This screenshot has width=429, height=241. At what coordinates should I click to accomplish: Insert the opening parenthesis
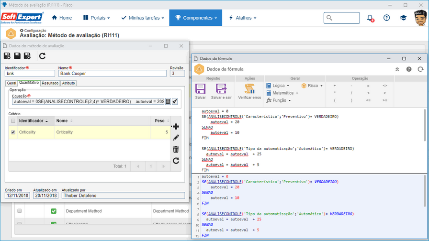coord(335,100)
